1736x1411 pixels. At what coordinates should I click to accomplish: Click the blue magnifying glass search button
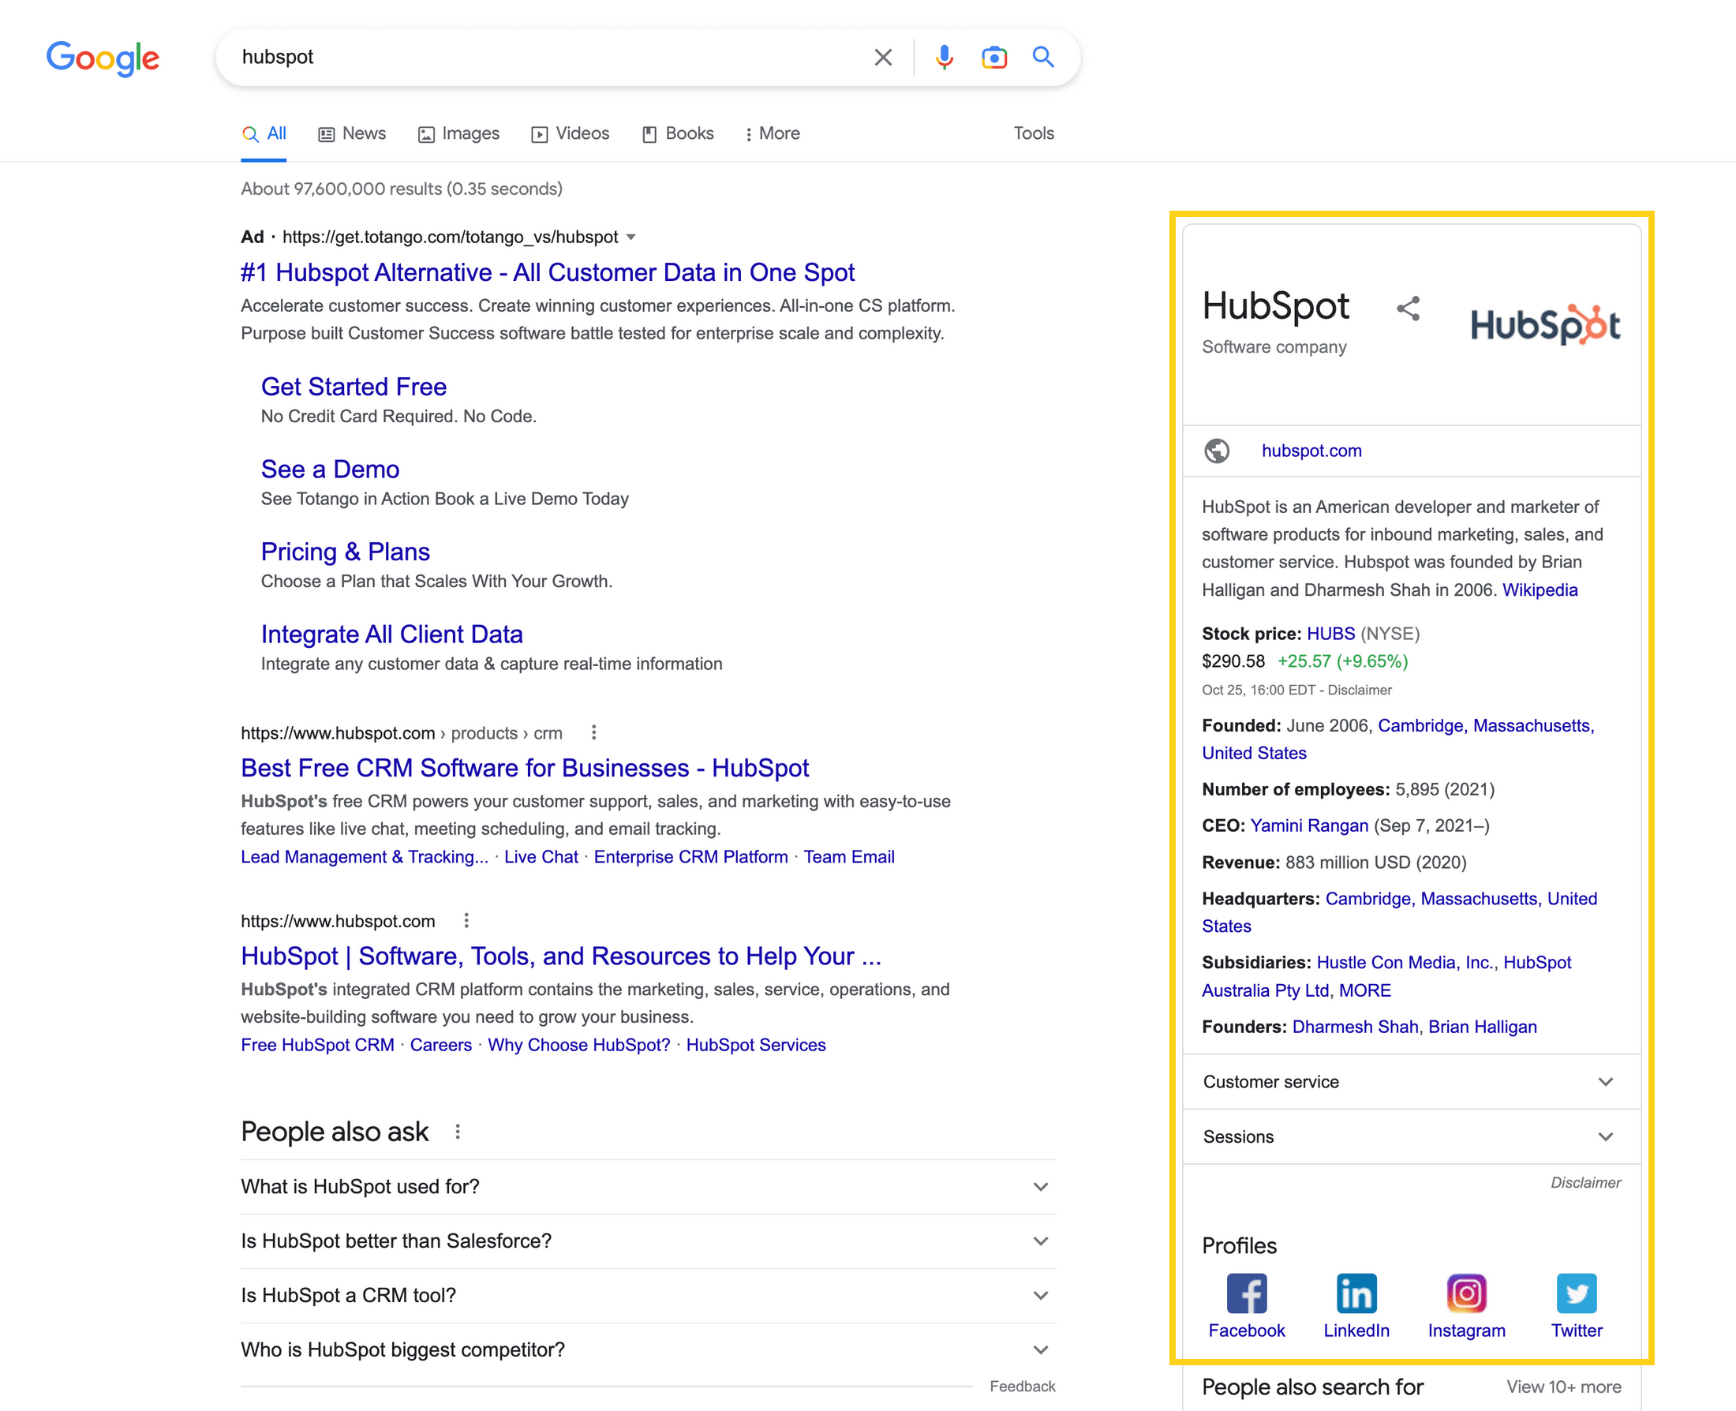click(x=1042, y=57)
